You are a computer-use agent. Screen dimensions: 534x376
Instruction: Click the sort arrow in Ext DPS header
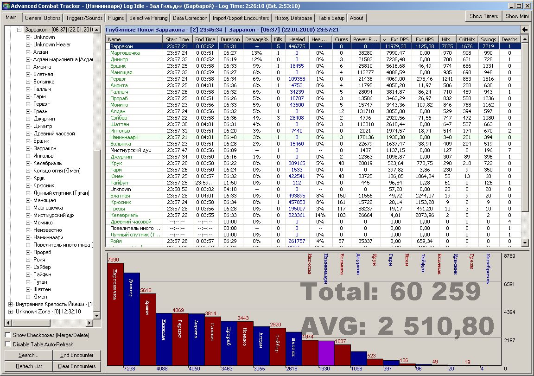[x=384, y=39]
